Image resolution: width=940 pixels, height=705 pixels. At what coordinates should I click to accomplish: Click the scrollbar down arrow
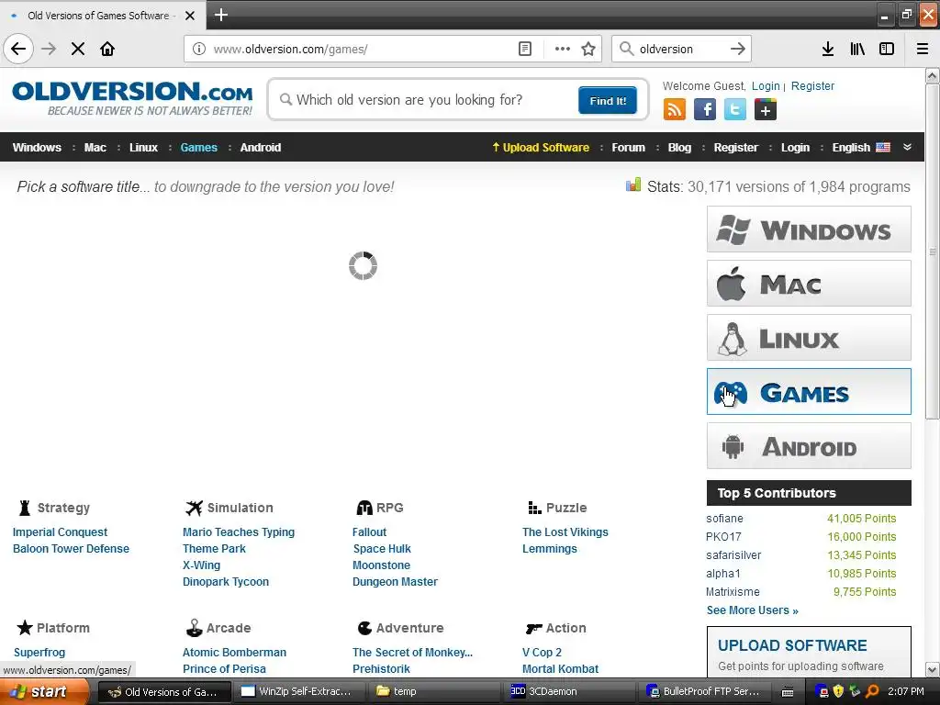(933, 669)
